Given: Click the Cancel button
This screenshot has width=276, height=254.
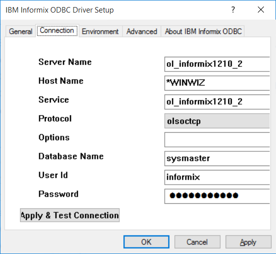Looking at the screenshot, I should tap(197, 242).
